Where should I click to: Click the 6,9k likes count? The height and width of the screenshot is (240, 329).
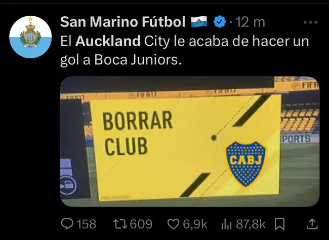[x=195, y=224]
